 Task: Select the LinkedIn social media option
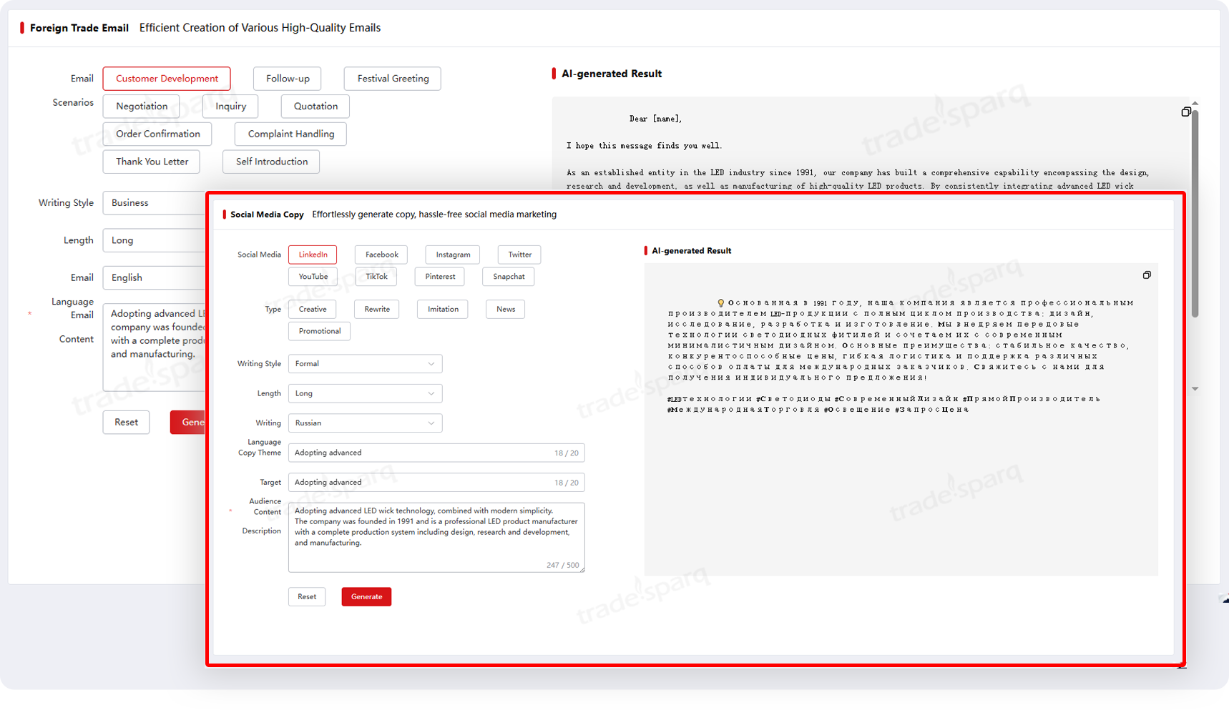click(x=313, y=255)
